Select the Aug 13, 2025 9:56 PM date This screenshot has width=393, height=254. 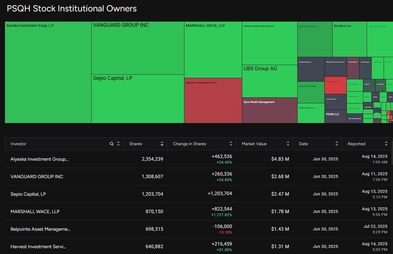click(375, 211)
